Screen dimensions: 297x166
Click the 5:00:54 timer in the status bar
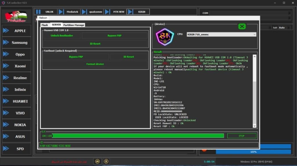point(209,162)
